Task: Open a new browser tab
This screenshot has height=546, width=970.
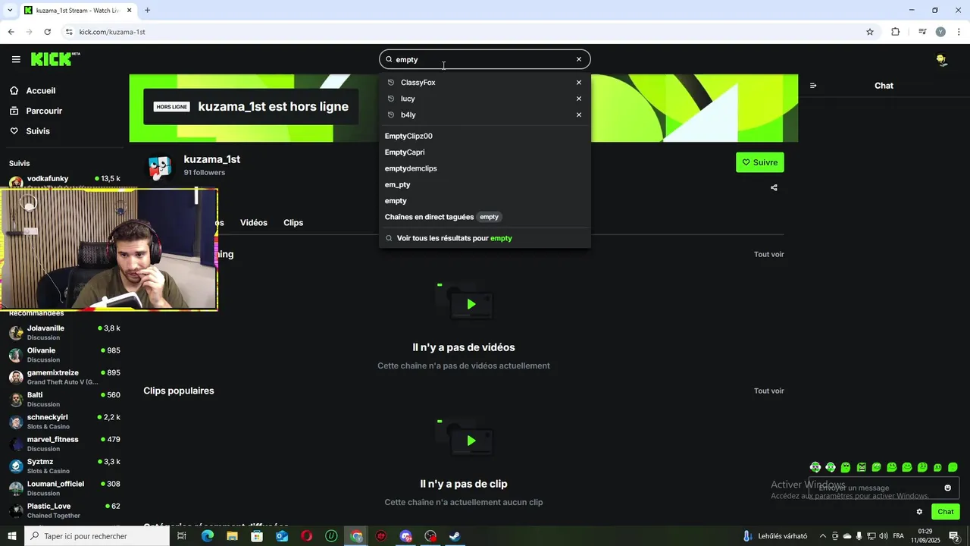Action: [147, 11]
